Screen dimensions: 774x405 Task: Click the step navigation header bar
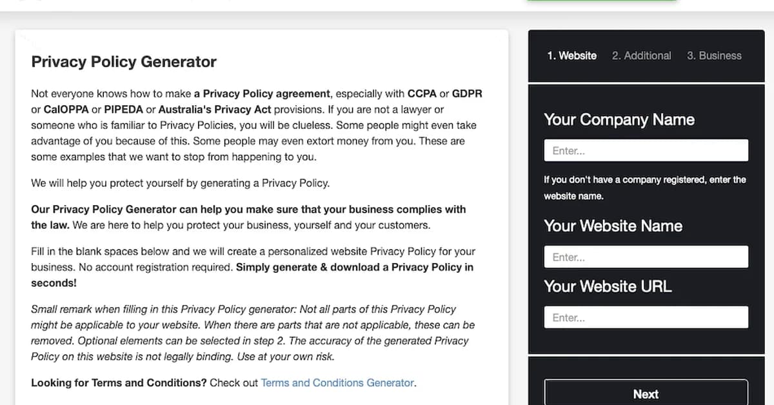coord(645,55)
